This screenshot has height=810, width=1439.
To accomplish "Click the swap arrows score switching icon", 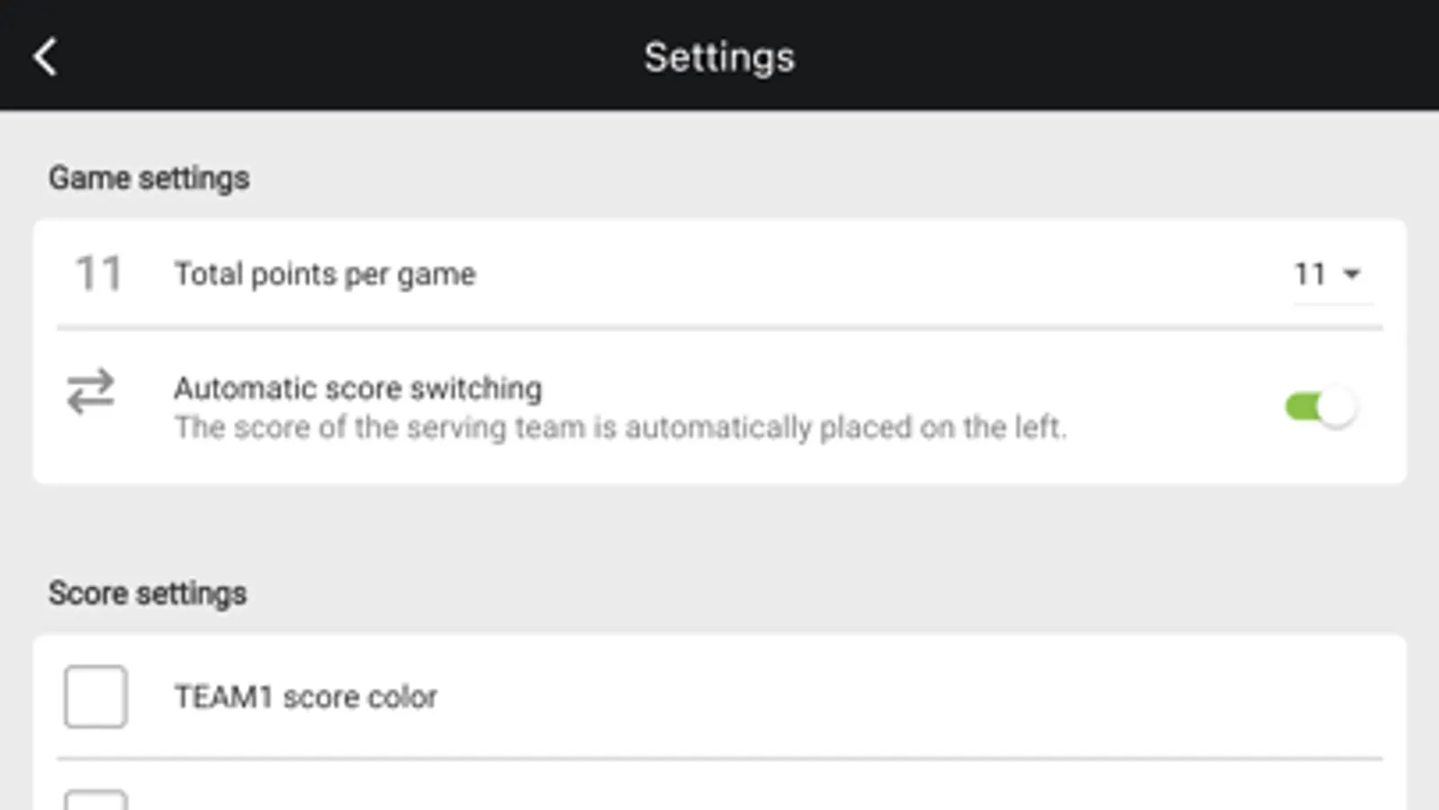I will tap(91, 391).
